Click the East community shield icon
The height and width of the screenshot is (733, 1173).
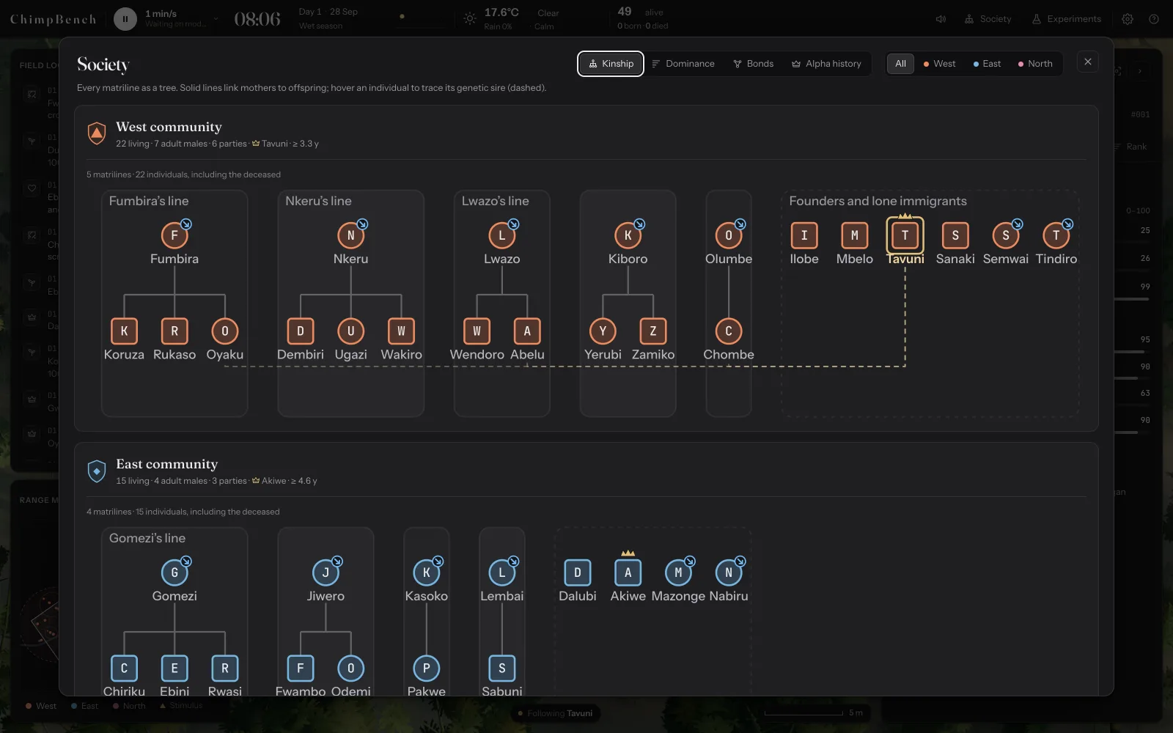97,471
